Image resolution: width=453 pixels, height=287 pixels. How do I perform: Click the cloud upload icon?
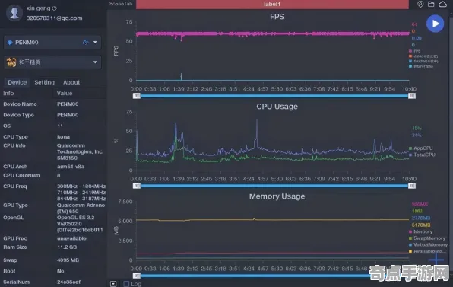click(x=442, y=4)
